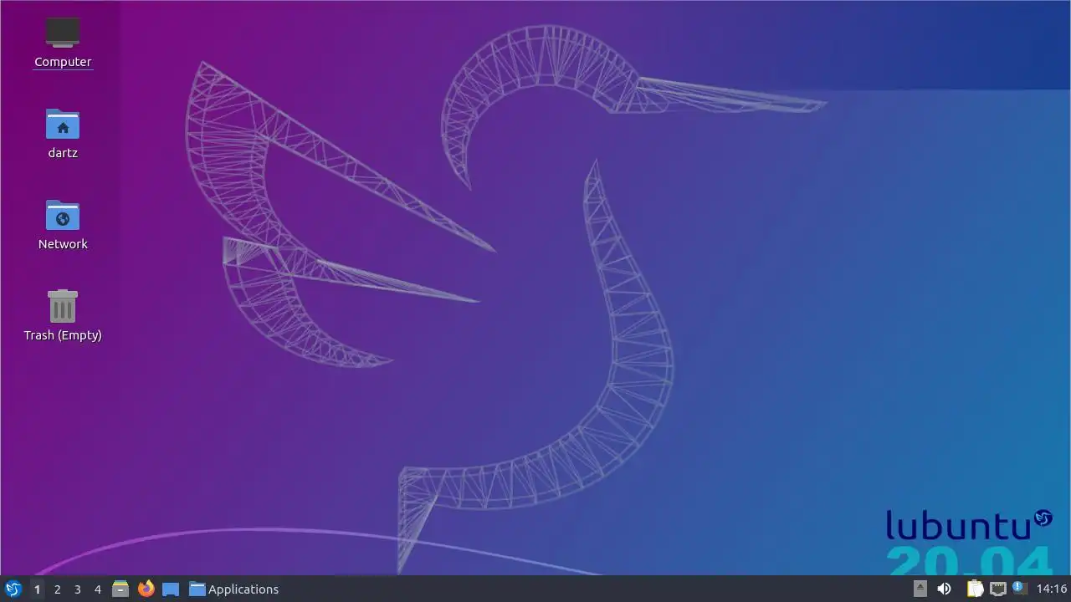Switch to workspace 3
This screenshot has height=602, width=1071.
(77, 589)
